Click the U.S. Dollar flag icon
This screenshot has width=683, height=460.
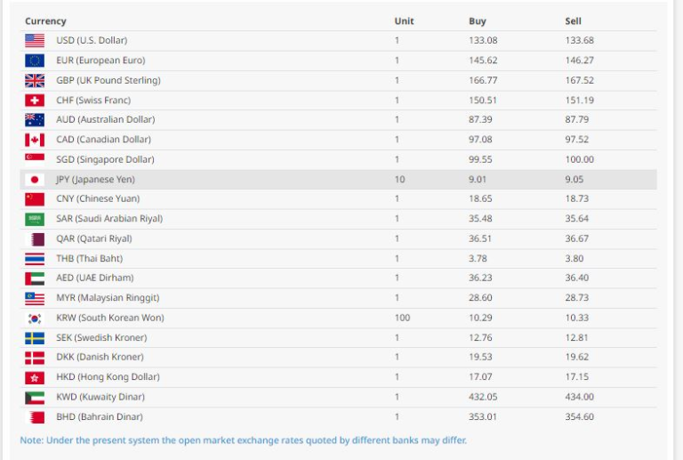click(x=35, y=41)
